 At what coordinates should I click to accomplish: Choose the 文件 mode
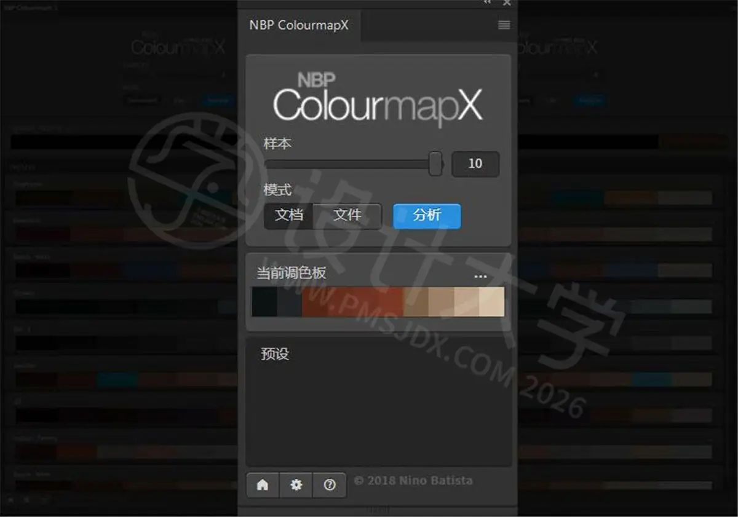point(347,216)
